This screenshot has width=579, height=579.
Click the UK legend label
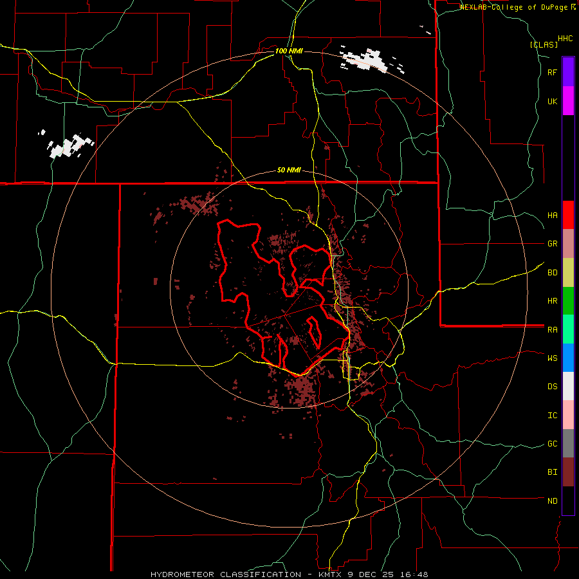click(x=552, y=101)
